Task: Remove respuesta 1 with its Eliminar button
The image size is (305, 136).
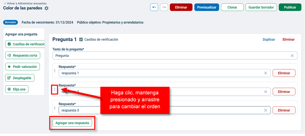Action: (284, 73)
